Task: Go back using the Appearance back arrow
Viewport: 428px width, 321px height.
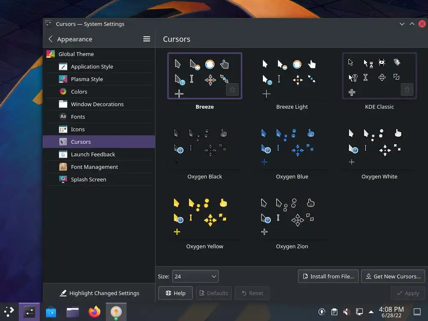Action: click(51, 39)
